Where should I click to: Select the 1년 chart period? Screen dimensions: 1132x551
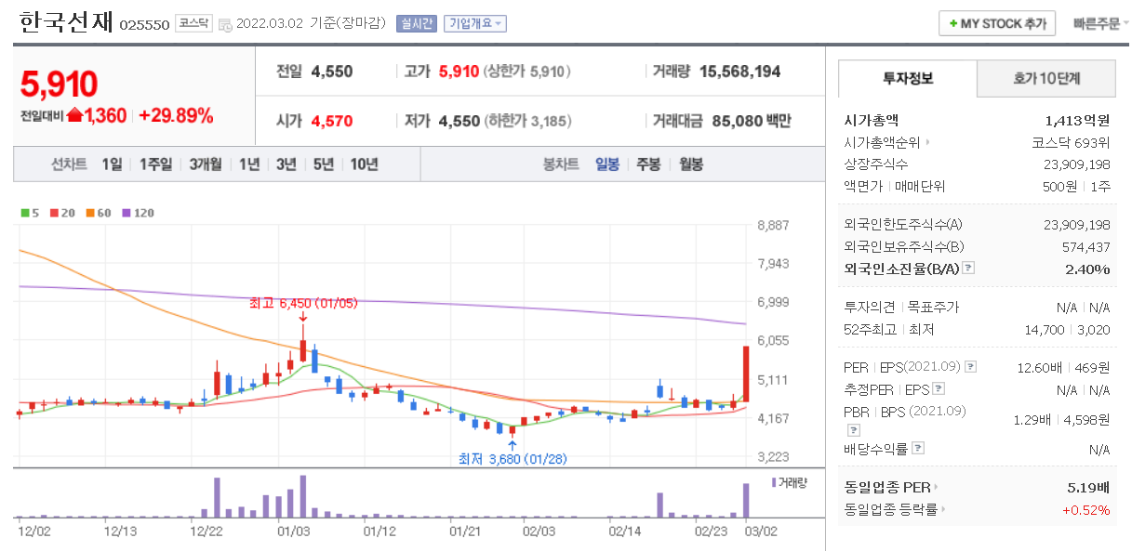[249, 164]
